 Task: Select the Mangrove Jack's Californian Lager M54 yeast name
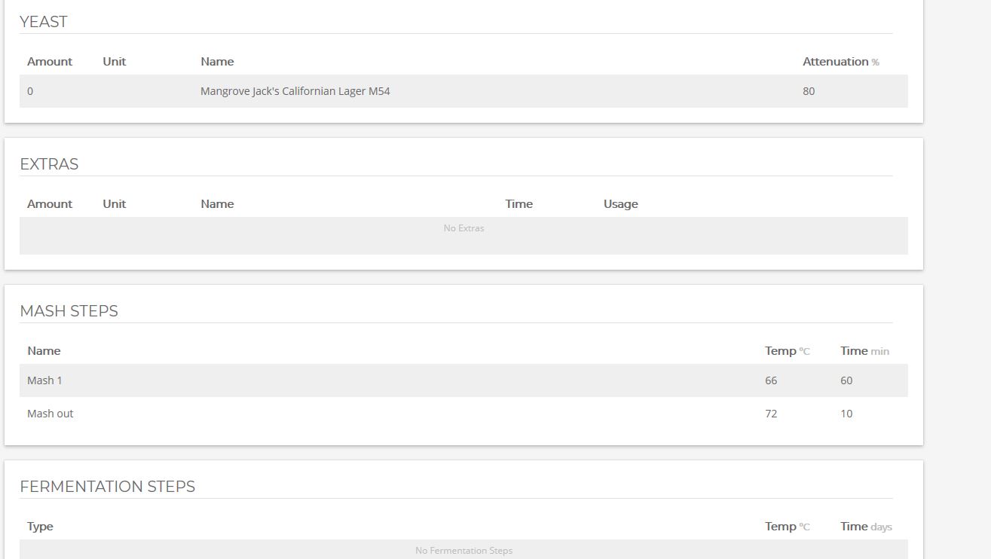pyautogui.click(x=295, y=91)
